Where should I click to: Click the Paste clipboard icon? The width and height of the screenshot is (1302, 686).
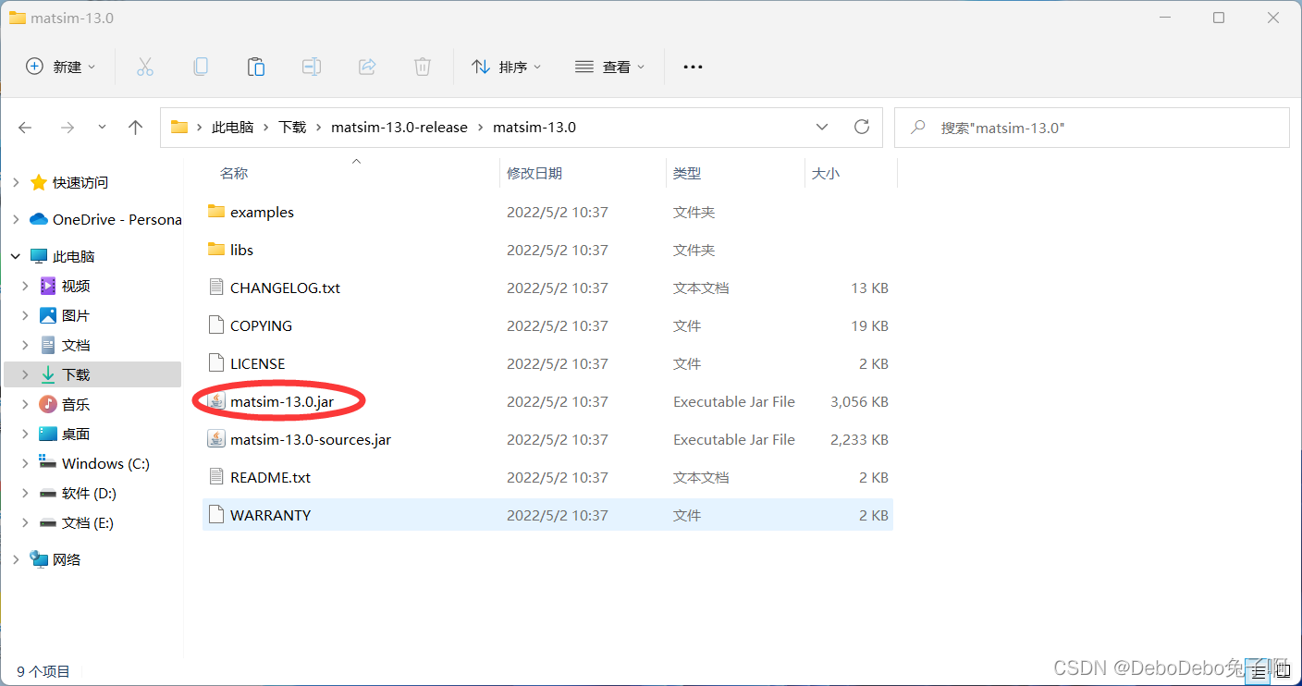click(255, 67)
